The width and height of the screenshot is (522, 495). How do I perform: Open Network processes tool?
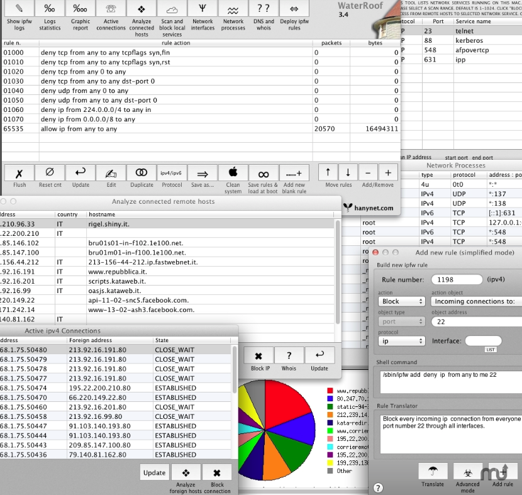(x=233, y=8)
